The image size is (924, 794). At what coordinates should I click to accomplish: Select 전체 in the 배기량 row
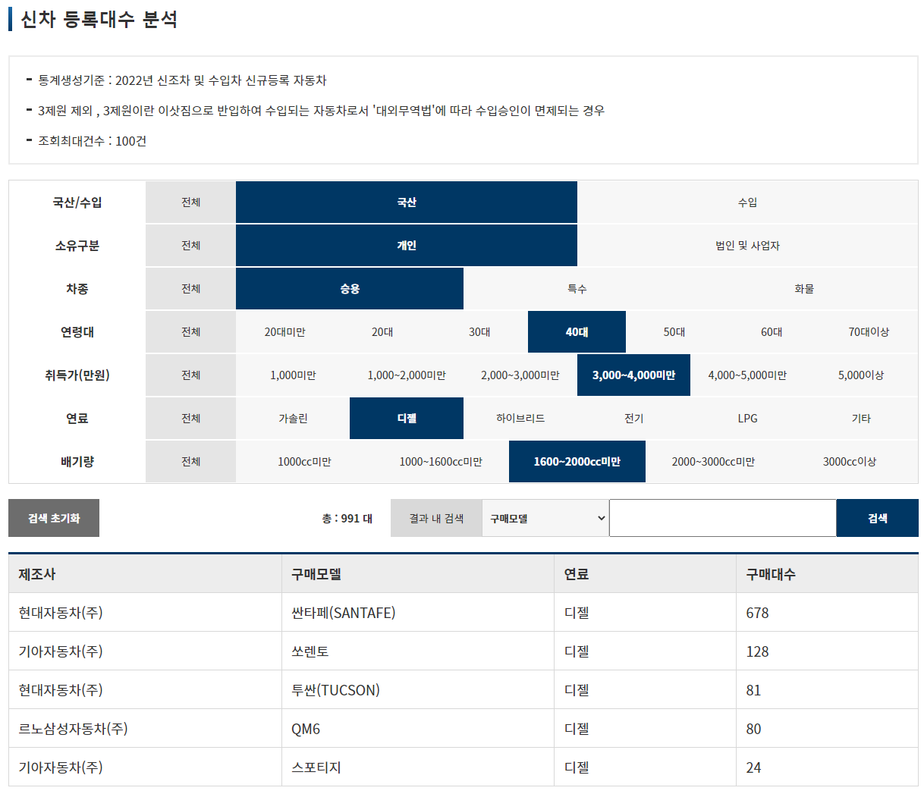190,462
